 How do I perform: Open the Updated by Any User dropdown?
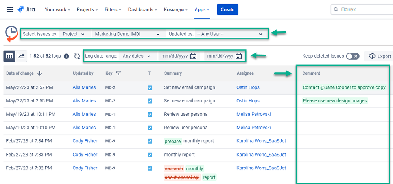tap(229, 34)
